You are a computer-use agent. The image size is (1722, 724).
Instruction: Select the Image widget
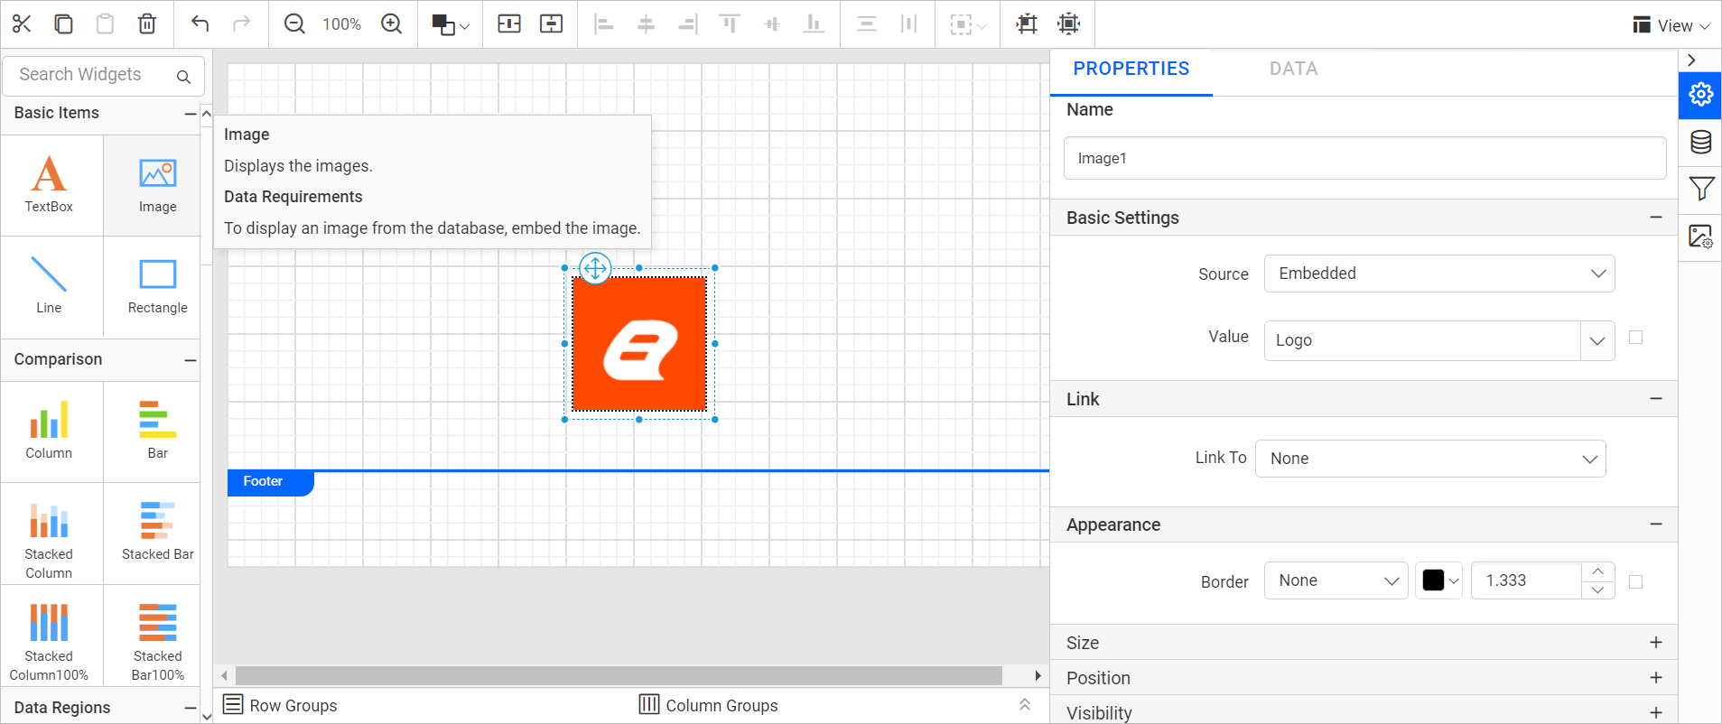tap(157, 186)
